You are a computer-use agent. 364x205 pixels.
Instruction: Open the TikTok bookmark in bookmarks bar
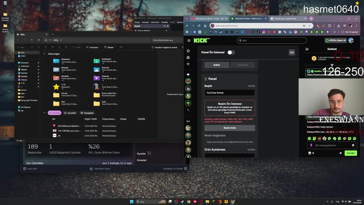tap(258, 32)
